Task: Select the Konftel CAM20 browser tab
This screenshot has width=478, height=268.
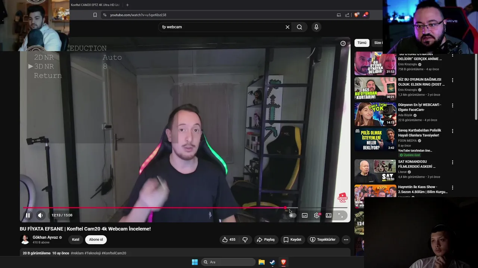Action: [96, 5]
